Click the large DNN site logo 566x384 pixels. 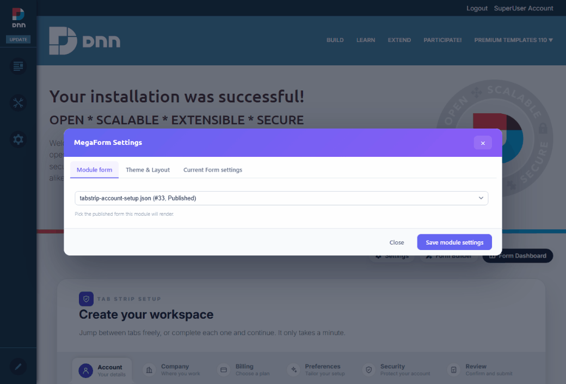tap(85, 41)
